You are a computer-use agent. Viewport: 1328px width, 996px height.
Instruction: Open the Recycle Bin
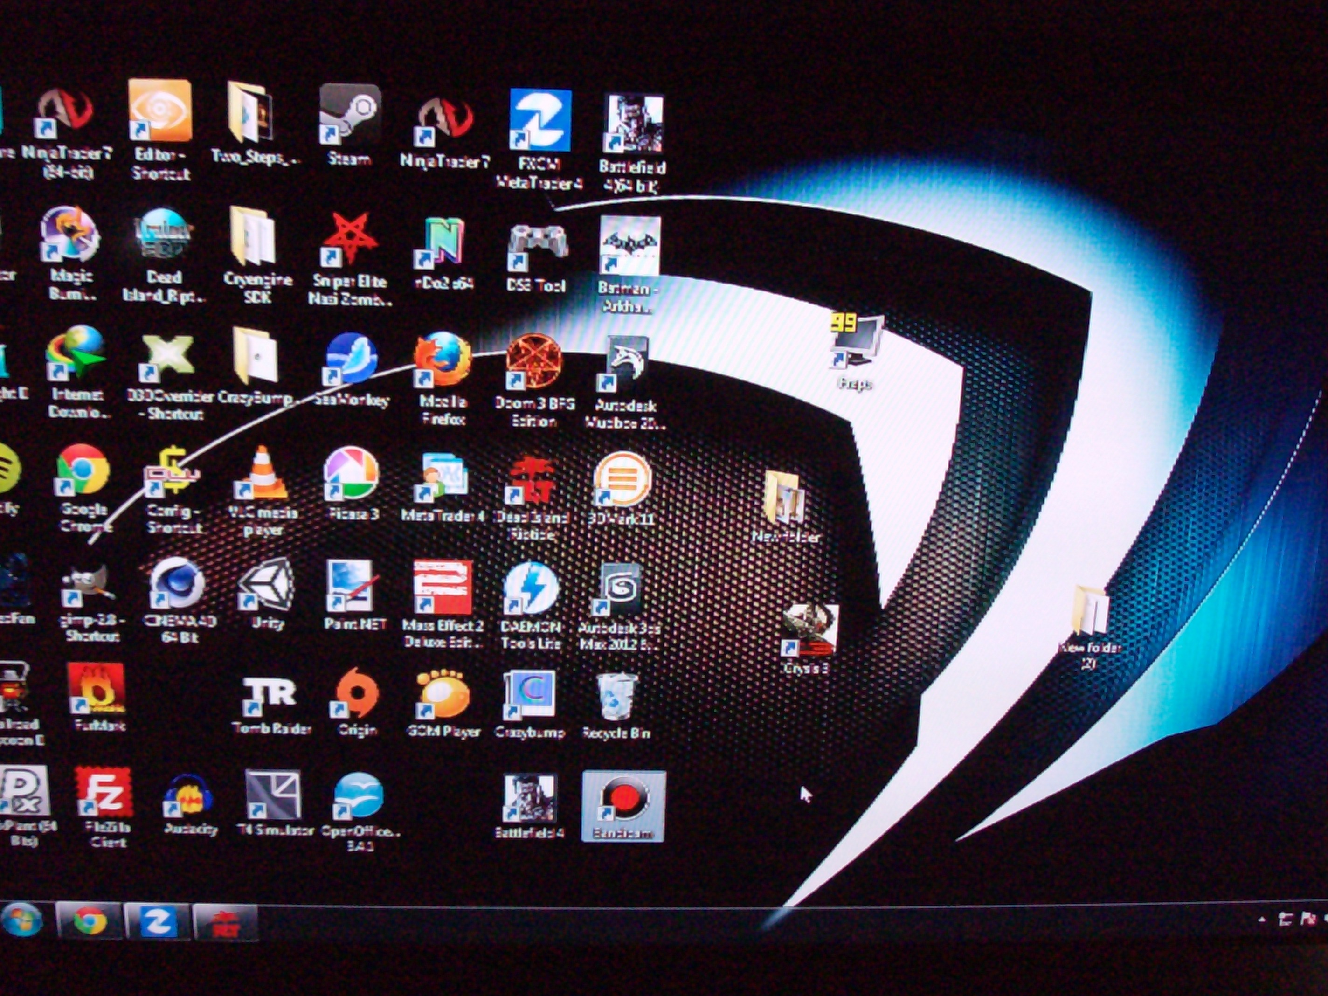(616, 705)
